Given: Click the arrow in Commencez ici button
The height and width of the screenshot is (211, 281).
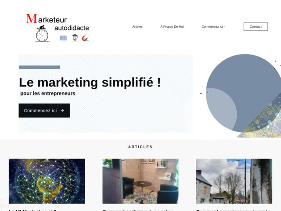Looking at the screenshot, I should [62, 110].
